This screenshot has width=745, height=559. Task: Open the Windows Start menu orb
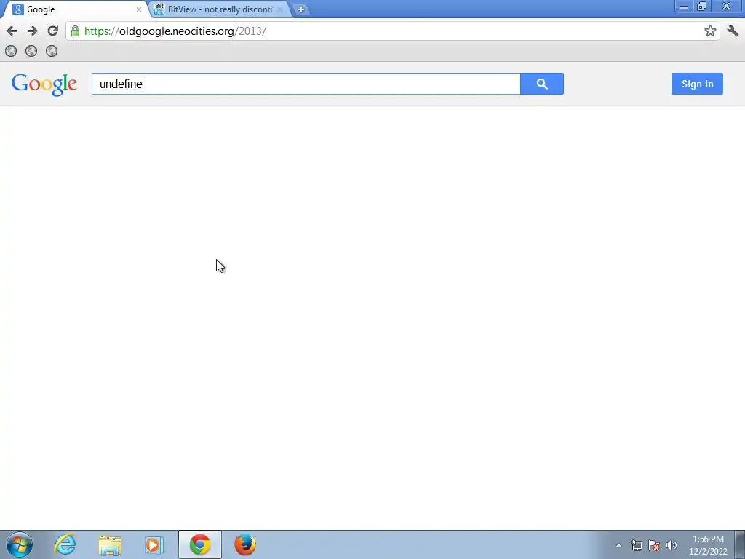20,544
